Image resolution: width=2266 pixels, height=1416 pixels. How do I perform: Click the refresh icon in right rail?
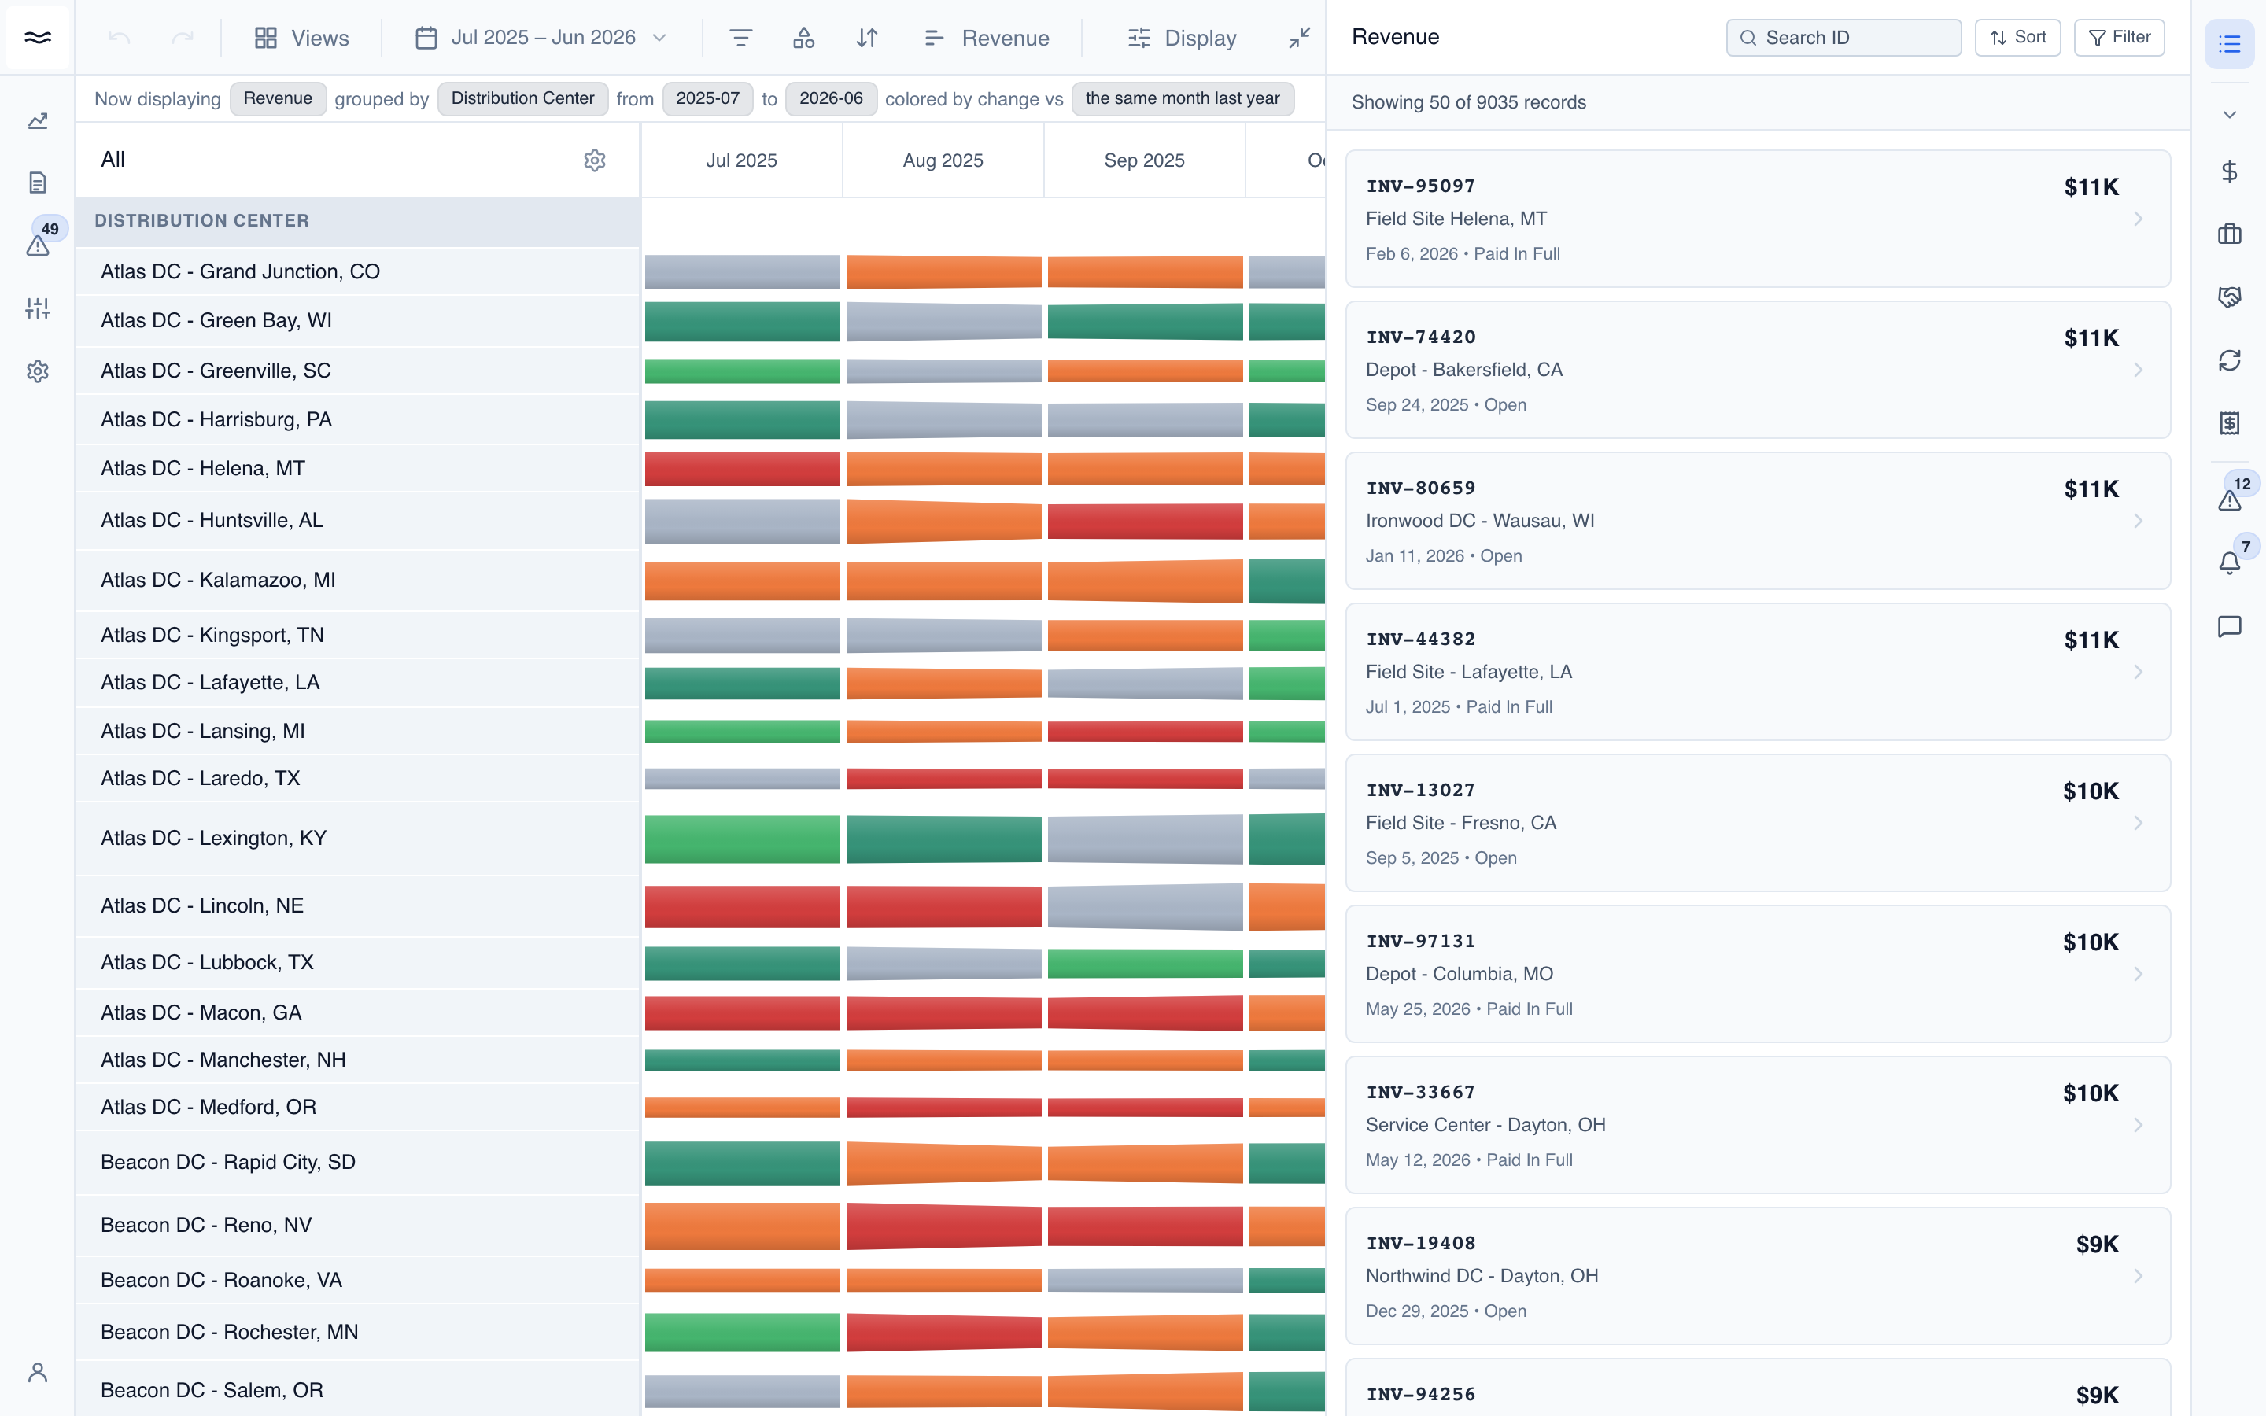click(2230, 360)
